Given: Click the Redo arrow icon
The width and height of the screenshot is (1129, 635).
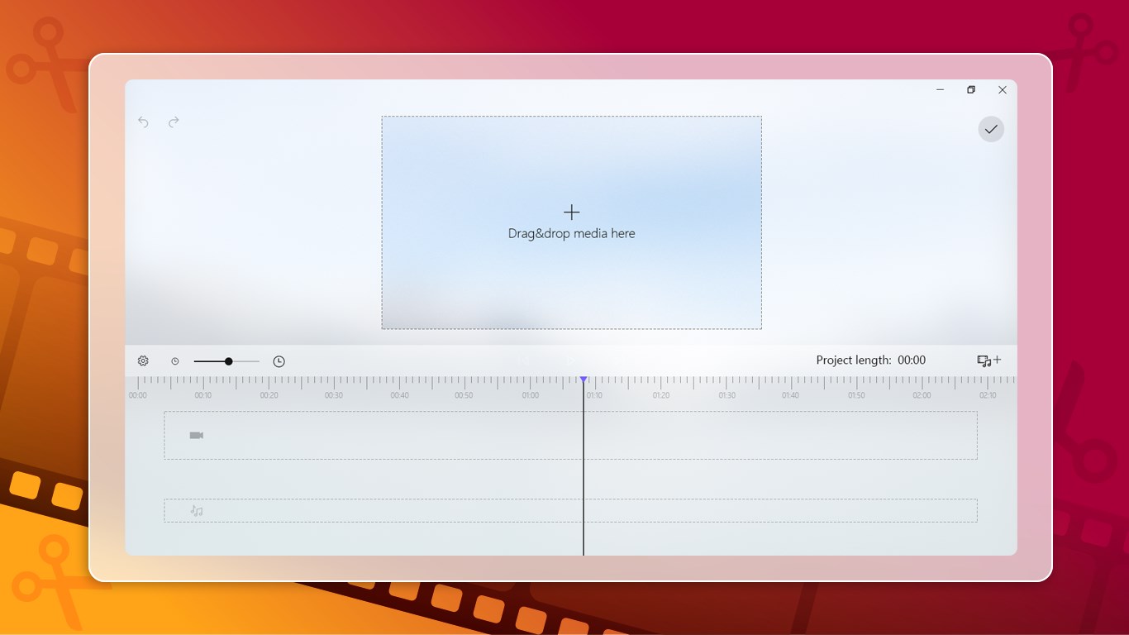Looking at the screenshot, I should click(x=174, y=122).
